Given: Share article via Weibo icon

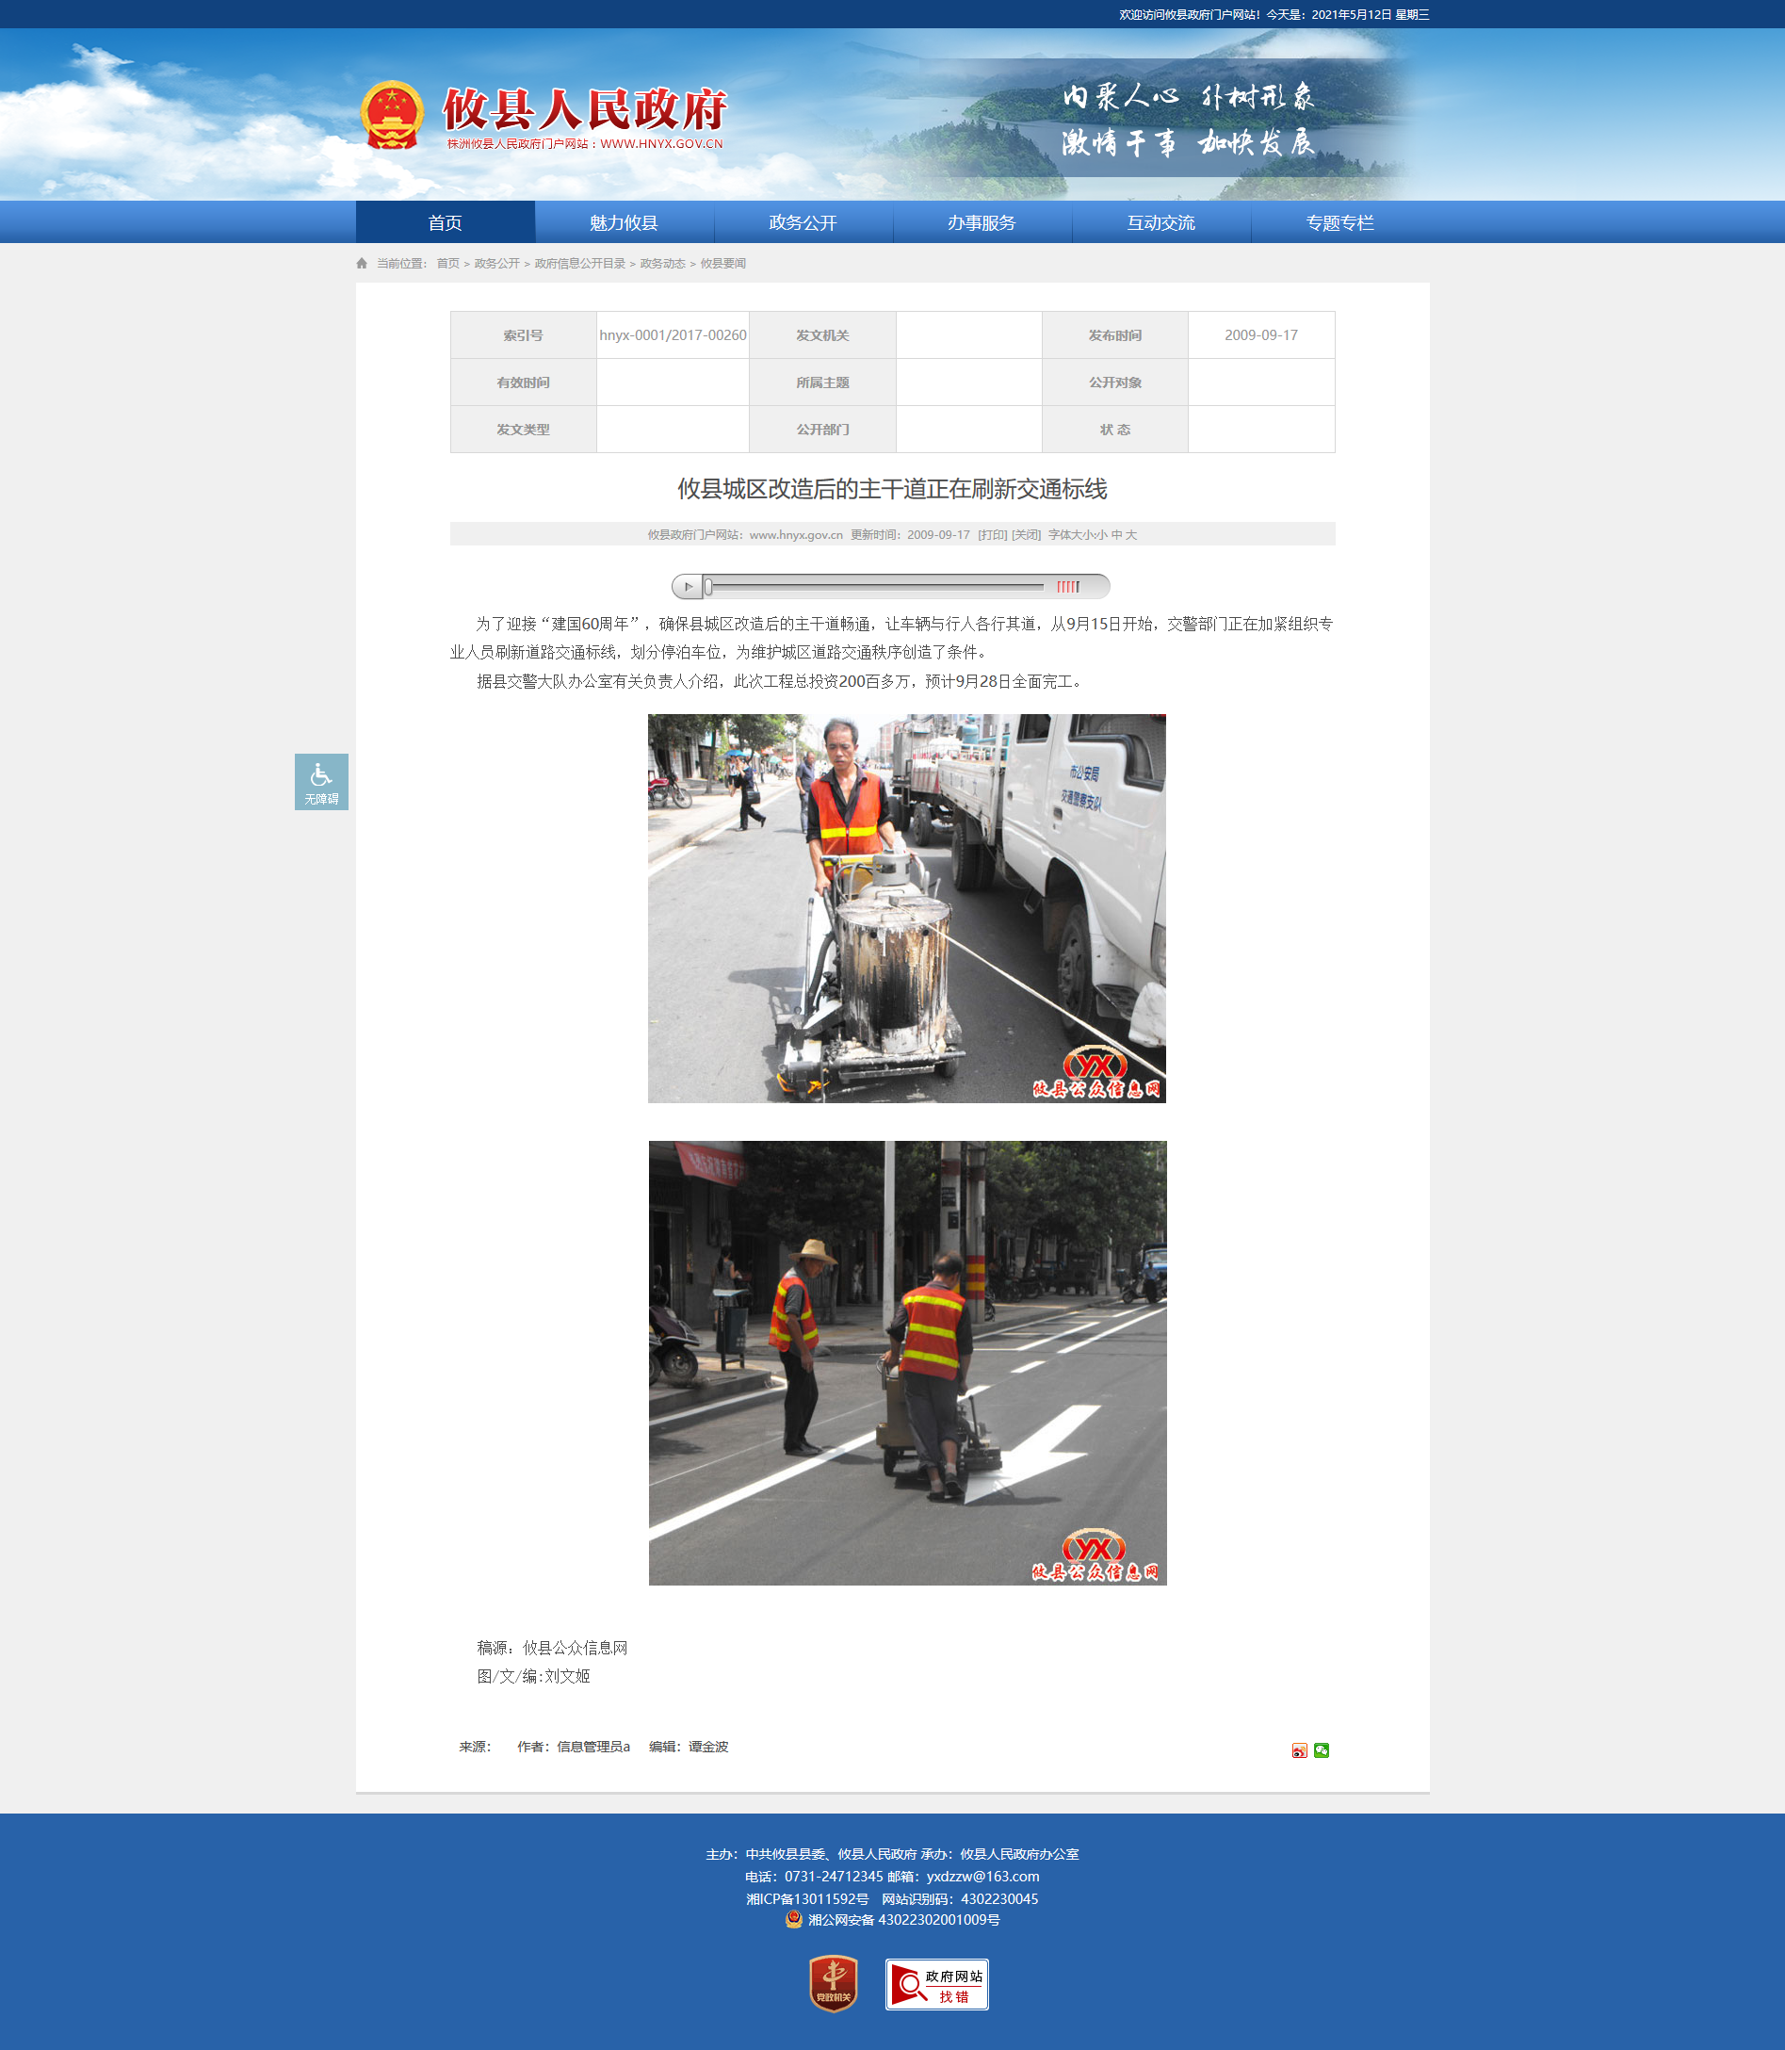Looking at the screenshot, I should 1299,1750.
